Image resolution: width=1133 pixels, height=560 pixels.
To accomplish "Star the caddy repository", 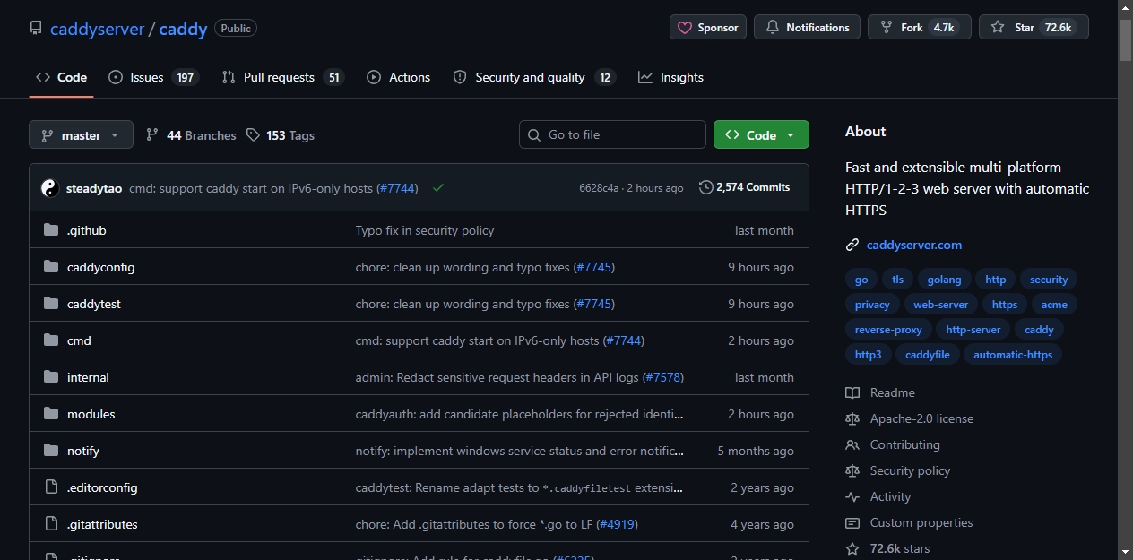I will coord(1034,28).
